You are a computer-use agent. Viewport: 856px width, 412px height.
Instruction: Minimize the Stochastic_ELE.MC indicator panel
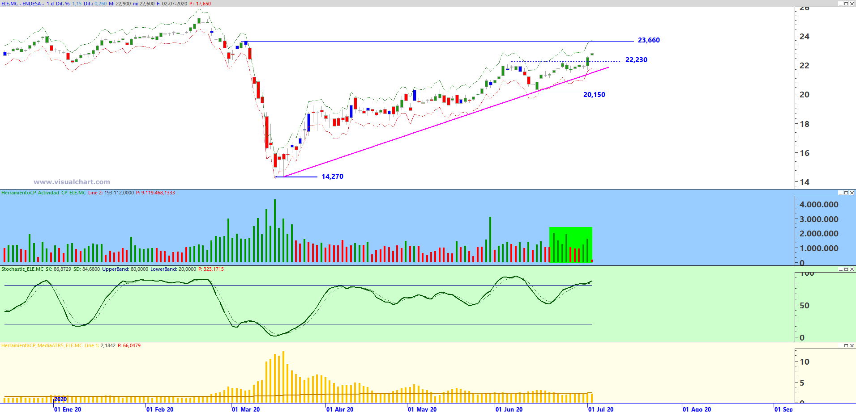[840, 269]
